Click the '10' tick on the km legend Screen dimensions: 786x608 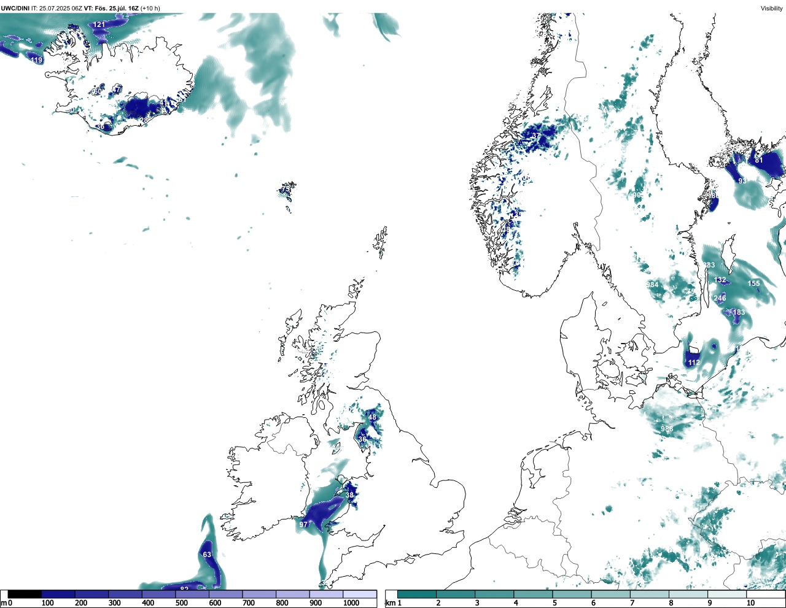pos(751,603)
